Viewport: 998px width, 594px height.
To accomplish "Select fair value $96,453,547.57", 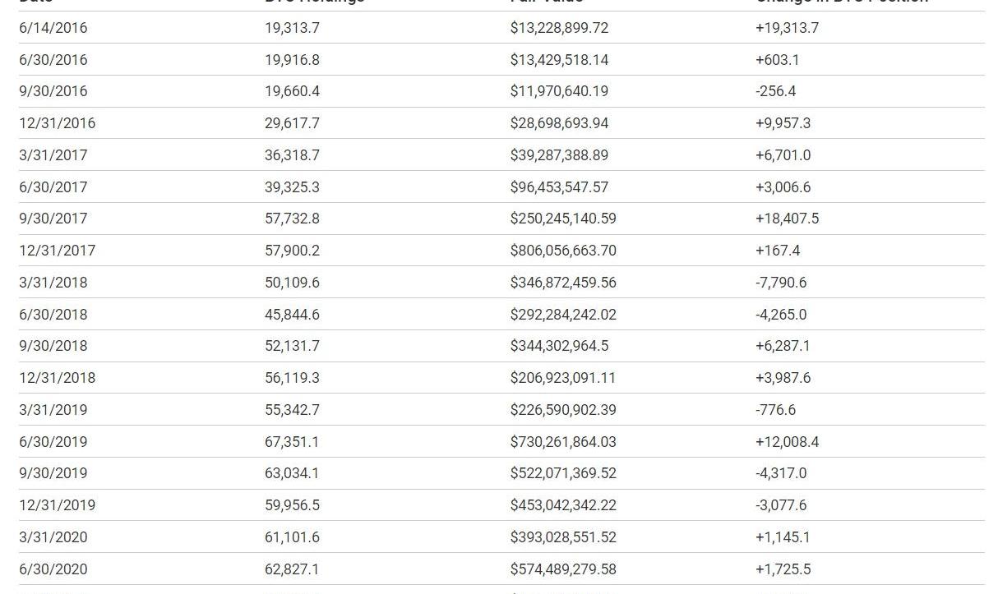I will tap(559, 187).
